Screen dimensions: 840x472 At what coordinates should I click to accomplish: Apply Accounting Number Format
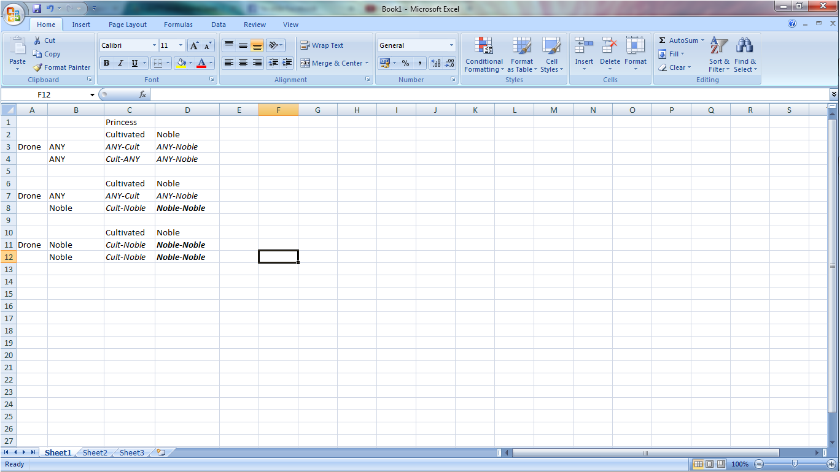(x=385, y=63)
